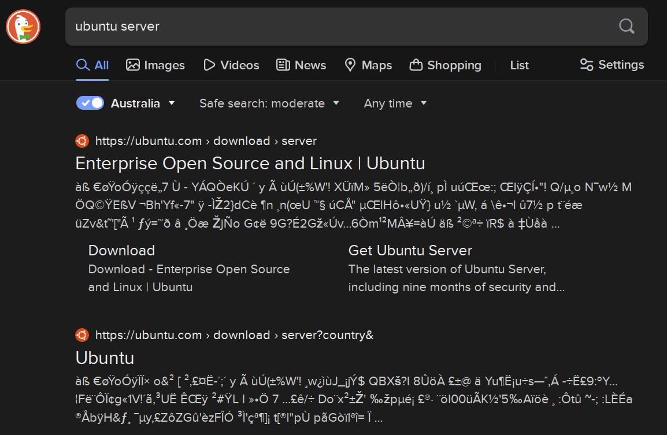Click the Ubuntu favicon of second result
Screen dimensions: 667x435
82,335
